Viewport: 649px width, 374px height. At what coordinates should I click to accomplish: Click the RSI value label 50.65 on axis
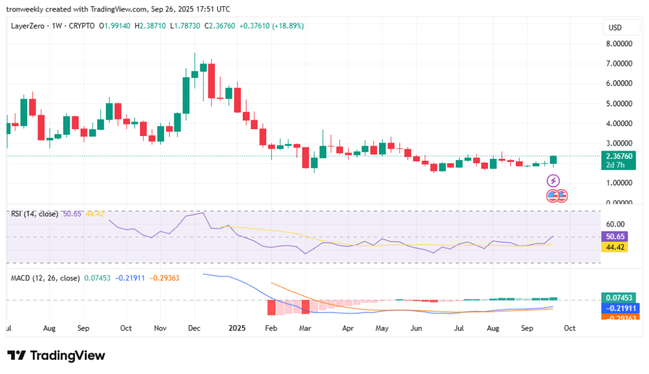pos(615,237)
